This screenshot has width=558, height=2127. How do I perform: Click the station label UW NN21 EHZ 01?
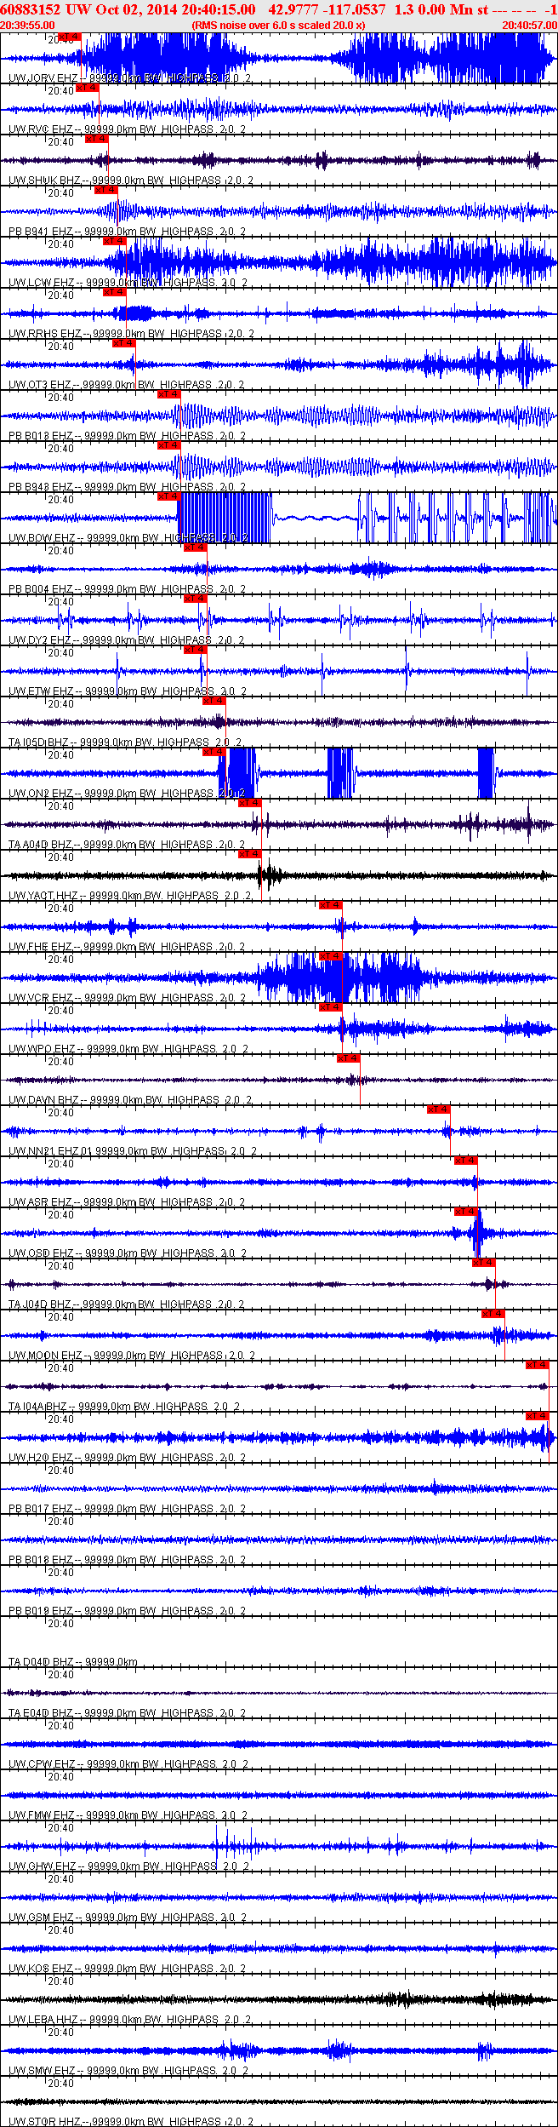click(50, 1151)
